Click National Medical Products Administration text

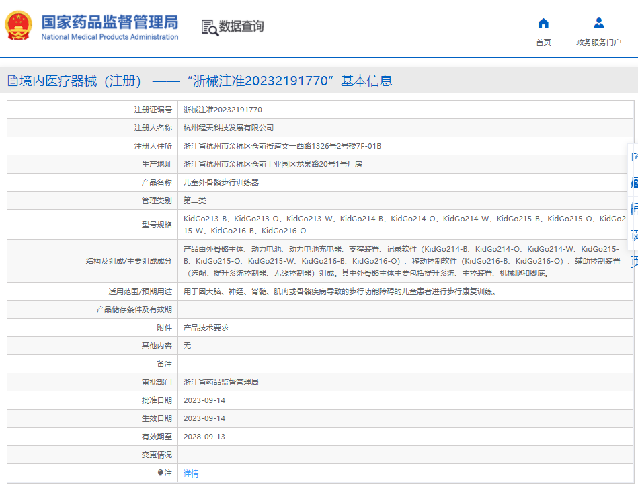point(110,37)
